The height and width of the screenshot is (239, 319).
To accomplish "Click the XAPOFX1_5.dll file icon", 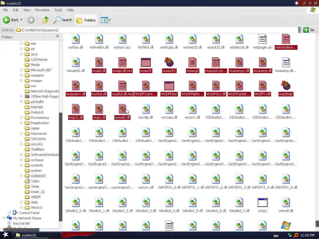I will 286,179.
